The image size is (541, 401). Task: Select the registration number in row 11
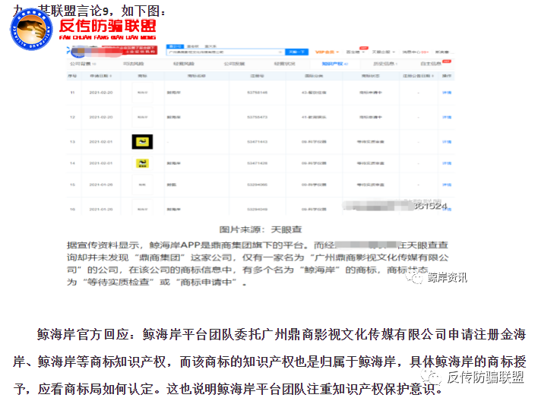pos(257,93)
